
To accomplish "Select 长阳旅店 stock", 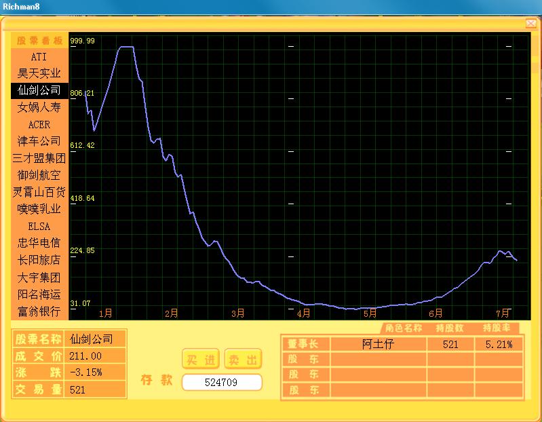I will pyautogui.click(x=39, y=260).
